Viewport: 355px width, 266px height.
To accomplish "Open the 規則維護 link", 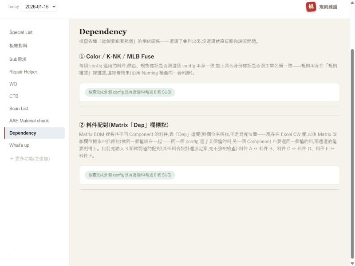I will tap(328, 7).
